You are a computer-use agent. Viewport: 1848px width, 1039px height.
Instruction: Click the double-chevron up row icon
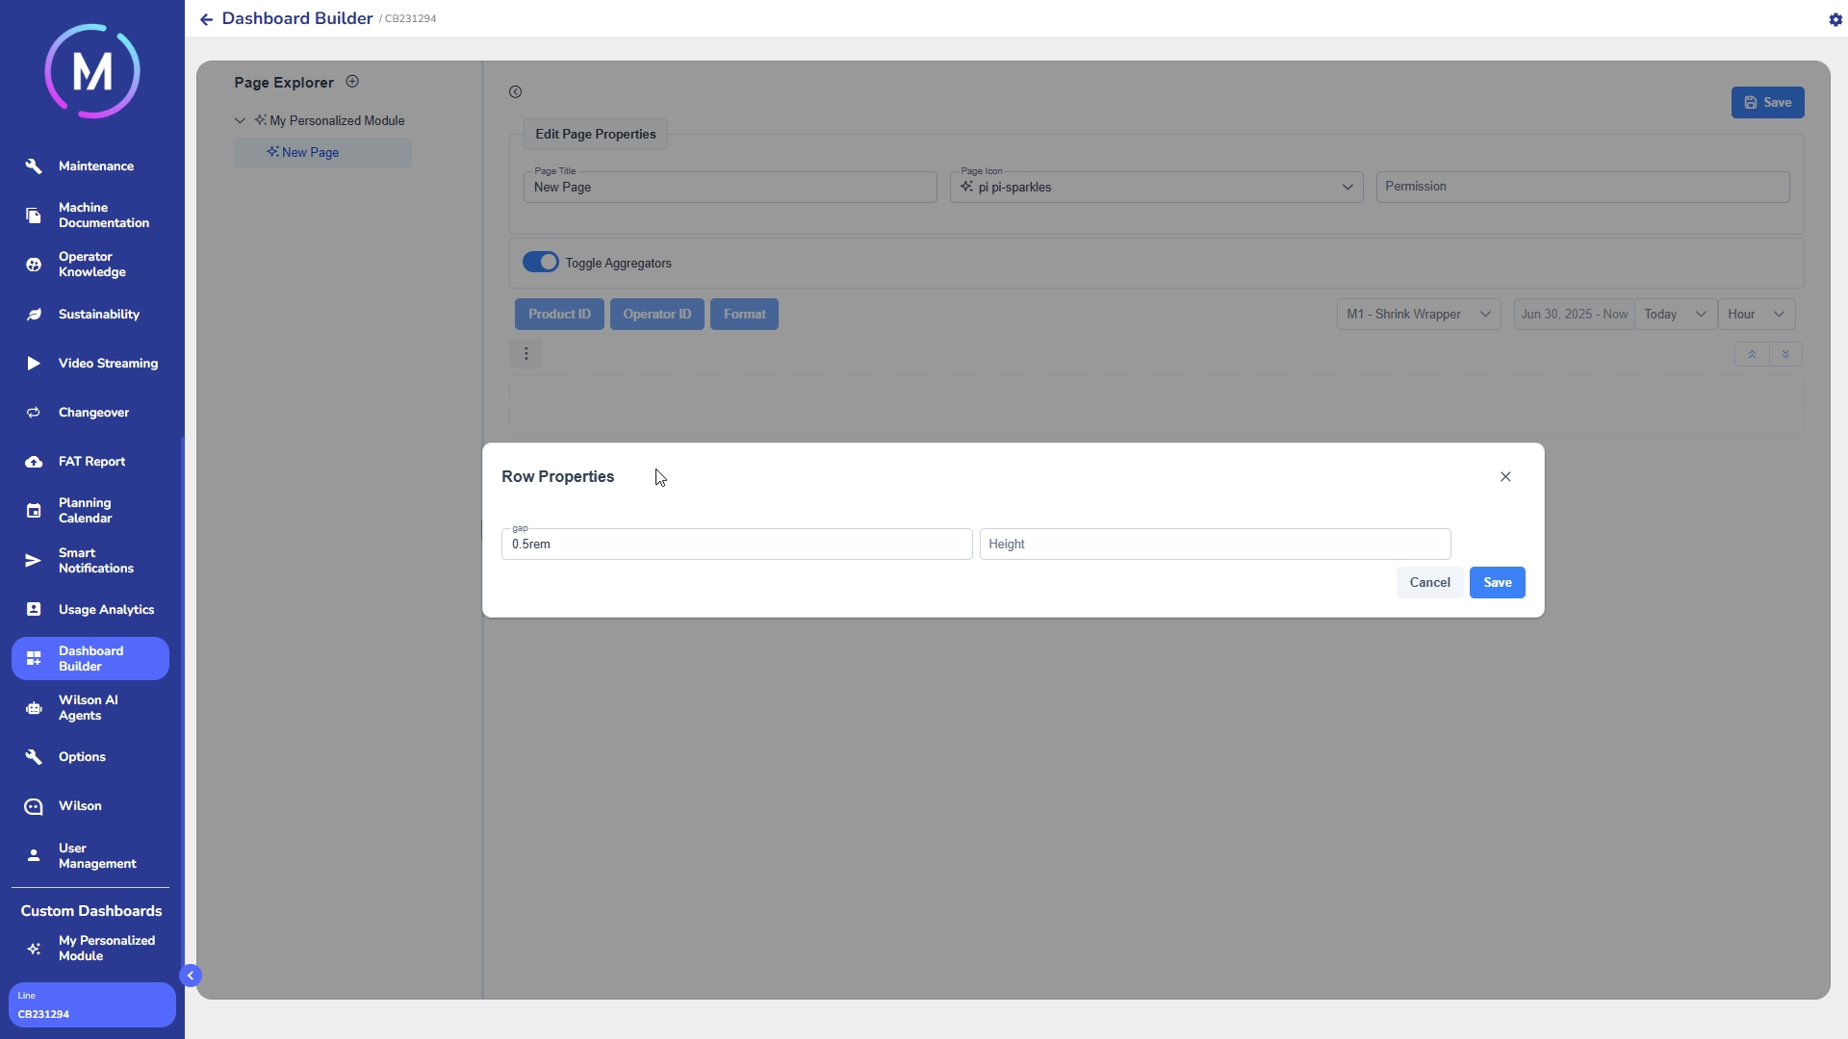(x=1752, y=354)
